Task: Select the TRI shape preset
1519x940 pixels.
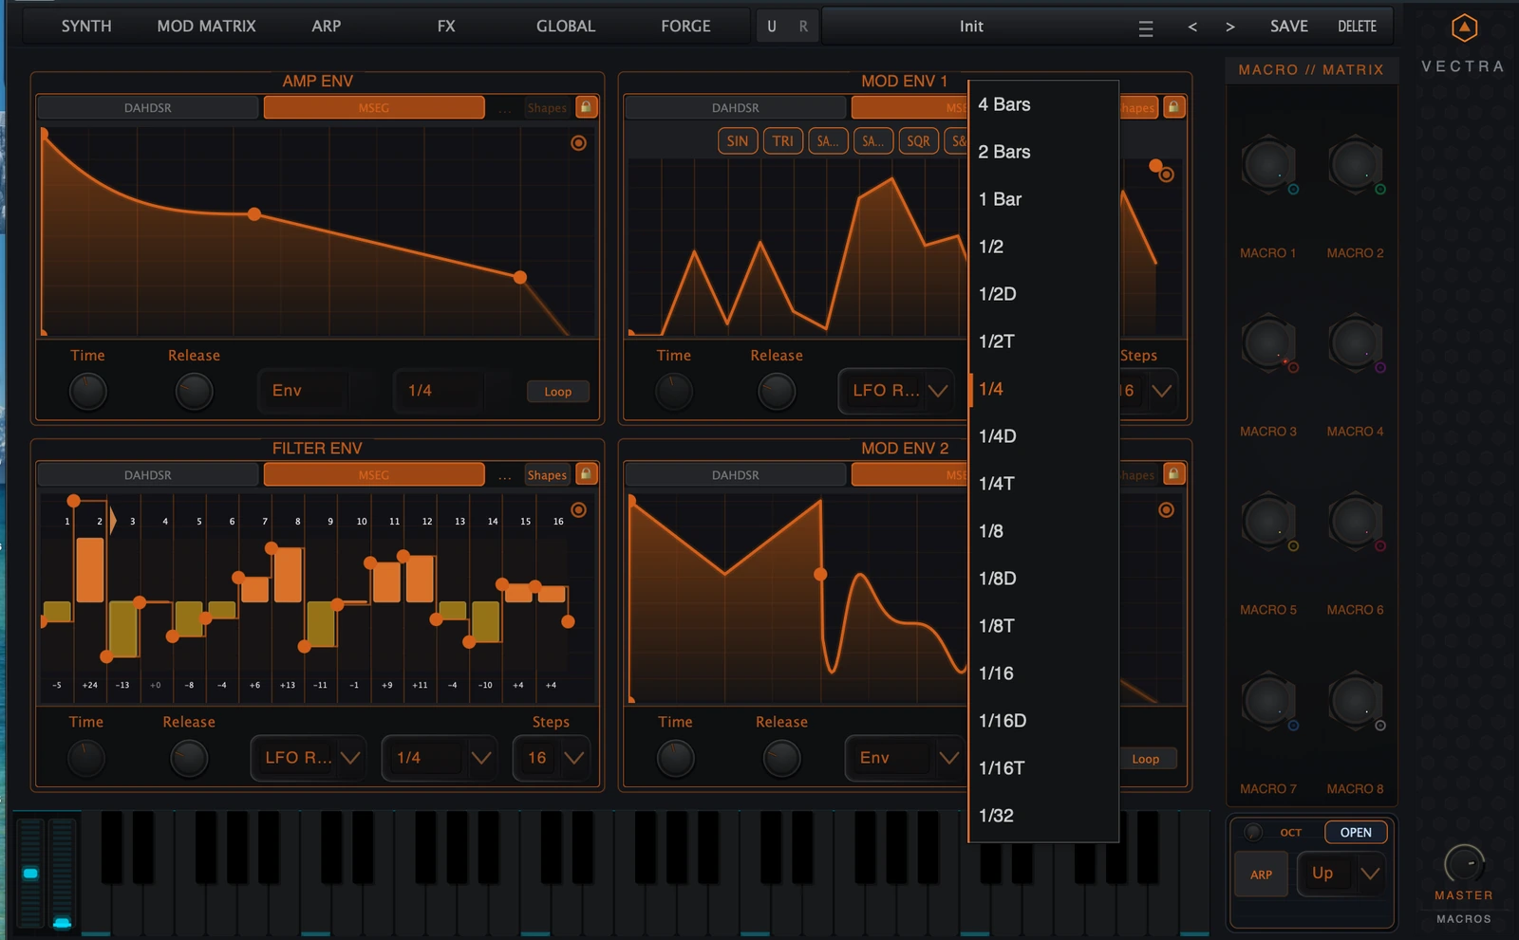Action: tap(782, 141)
